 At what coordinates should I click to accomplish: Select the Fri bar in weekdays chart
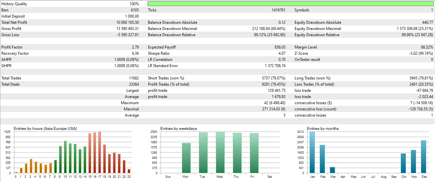pyautogui.click(x=254, y=153)
